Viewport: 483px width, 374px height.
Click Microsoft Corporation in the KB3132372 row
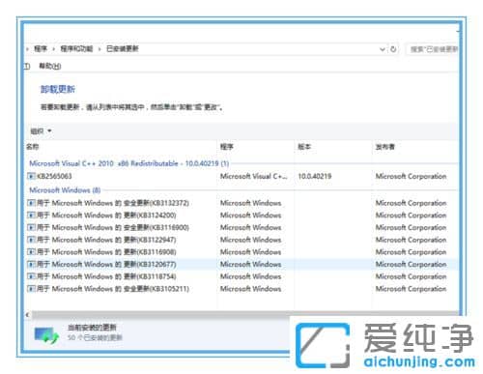[411, 203]
